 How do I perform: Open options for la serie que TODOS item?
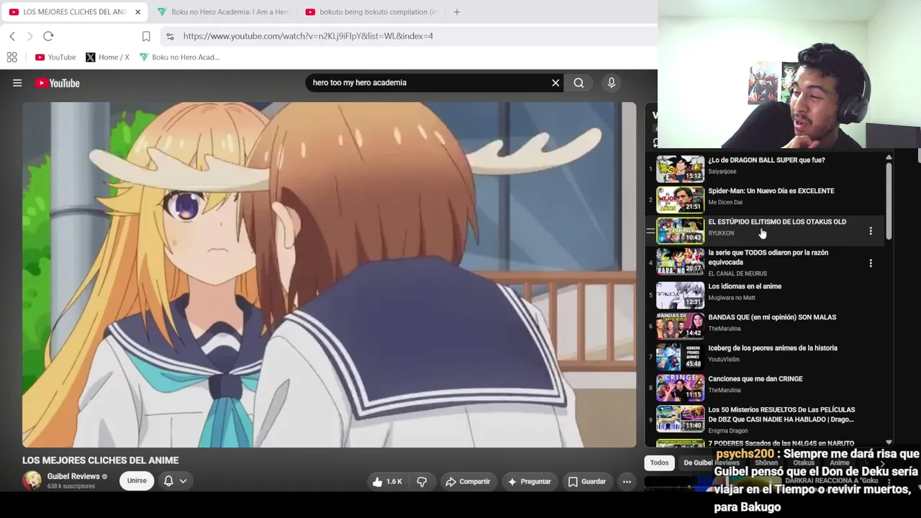[871, 263]
